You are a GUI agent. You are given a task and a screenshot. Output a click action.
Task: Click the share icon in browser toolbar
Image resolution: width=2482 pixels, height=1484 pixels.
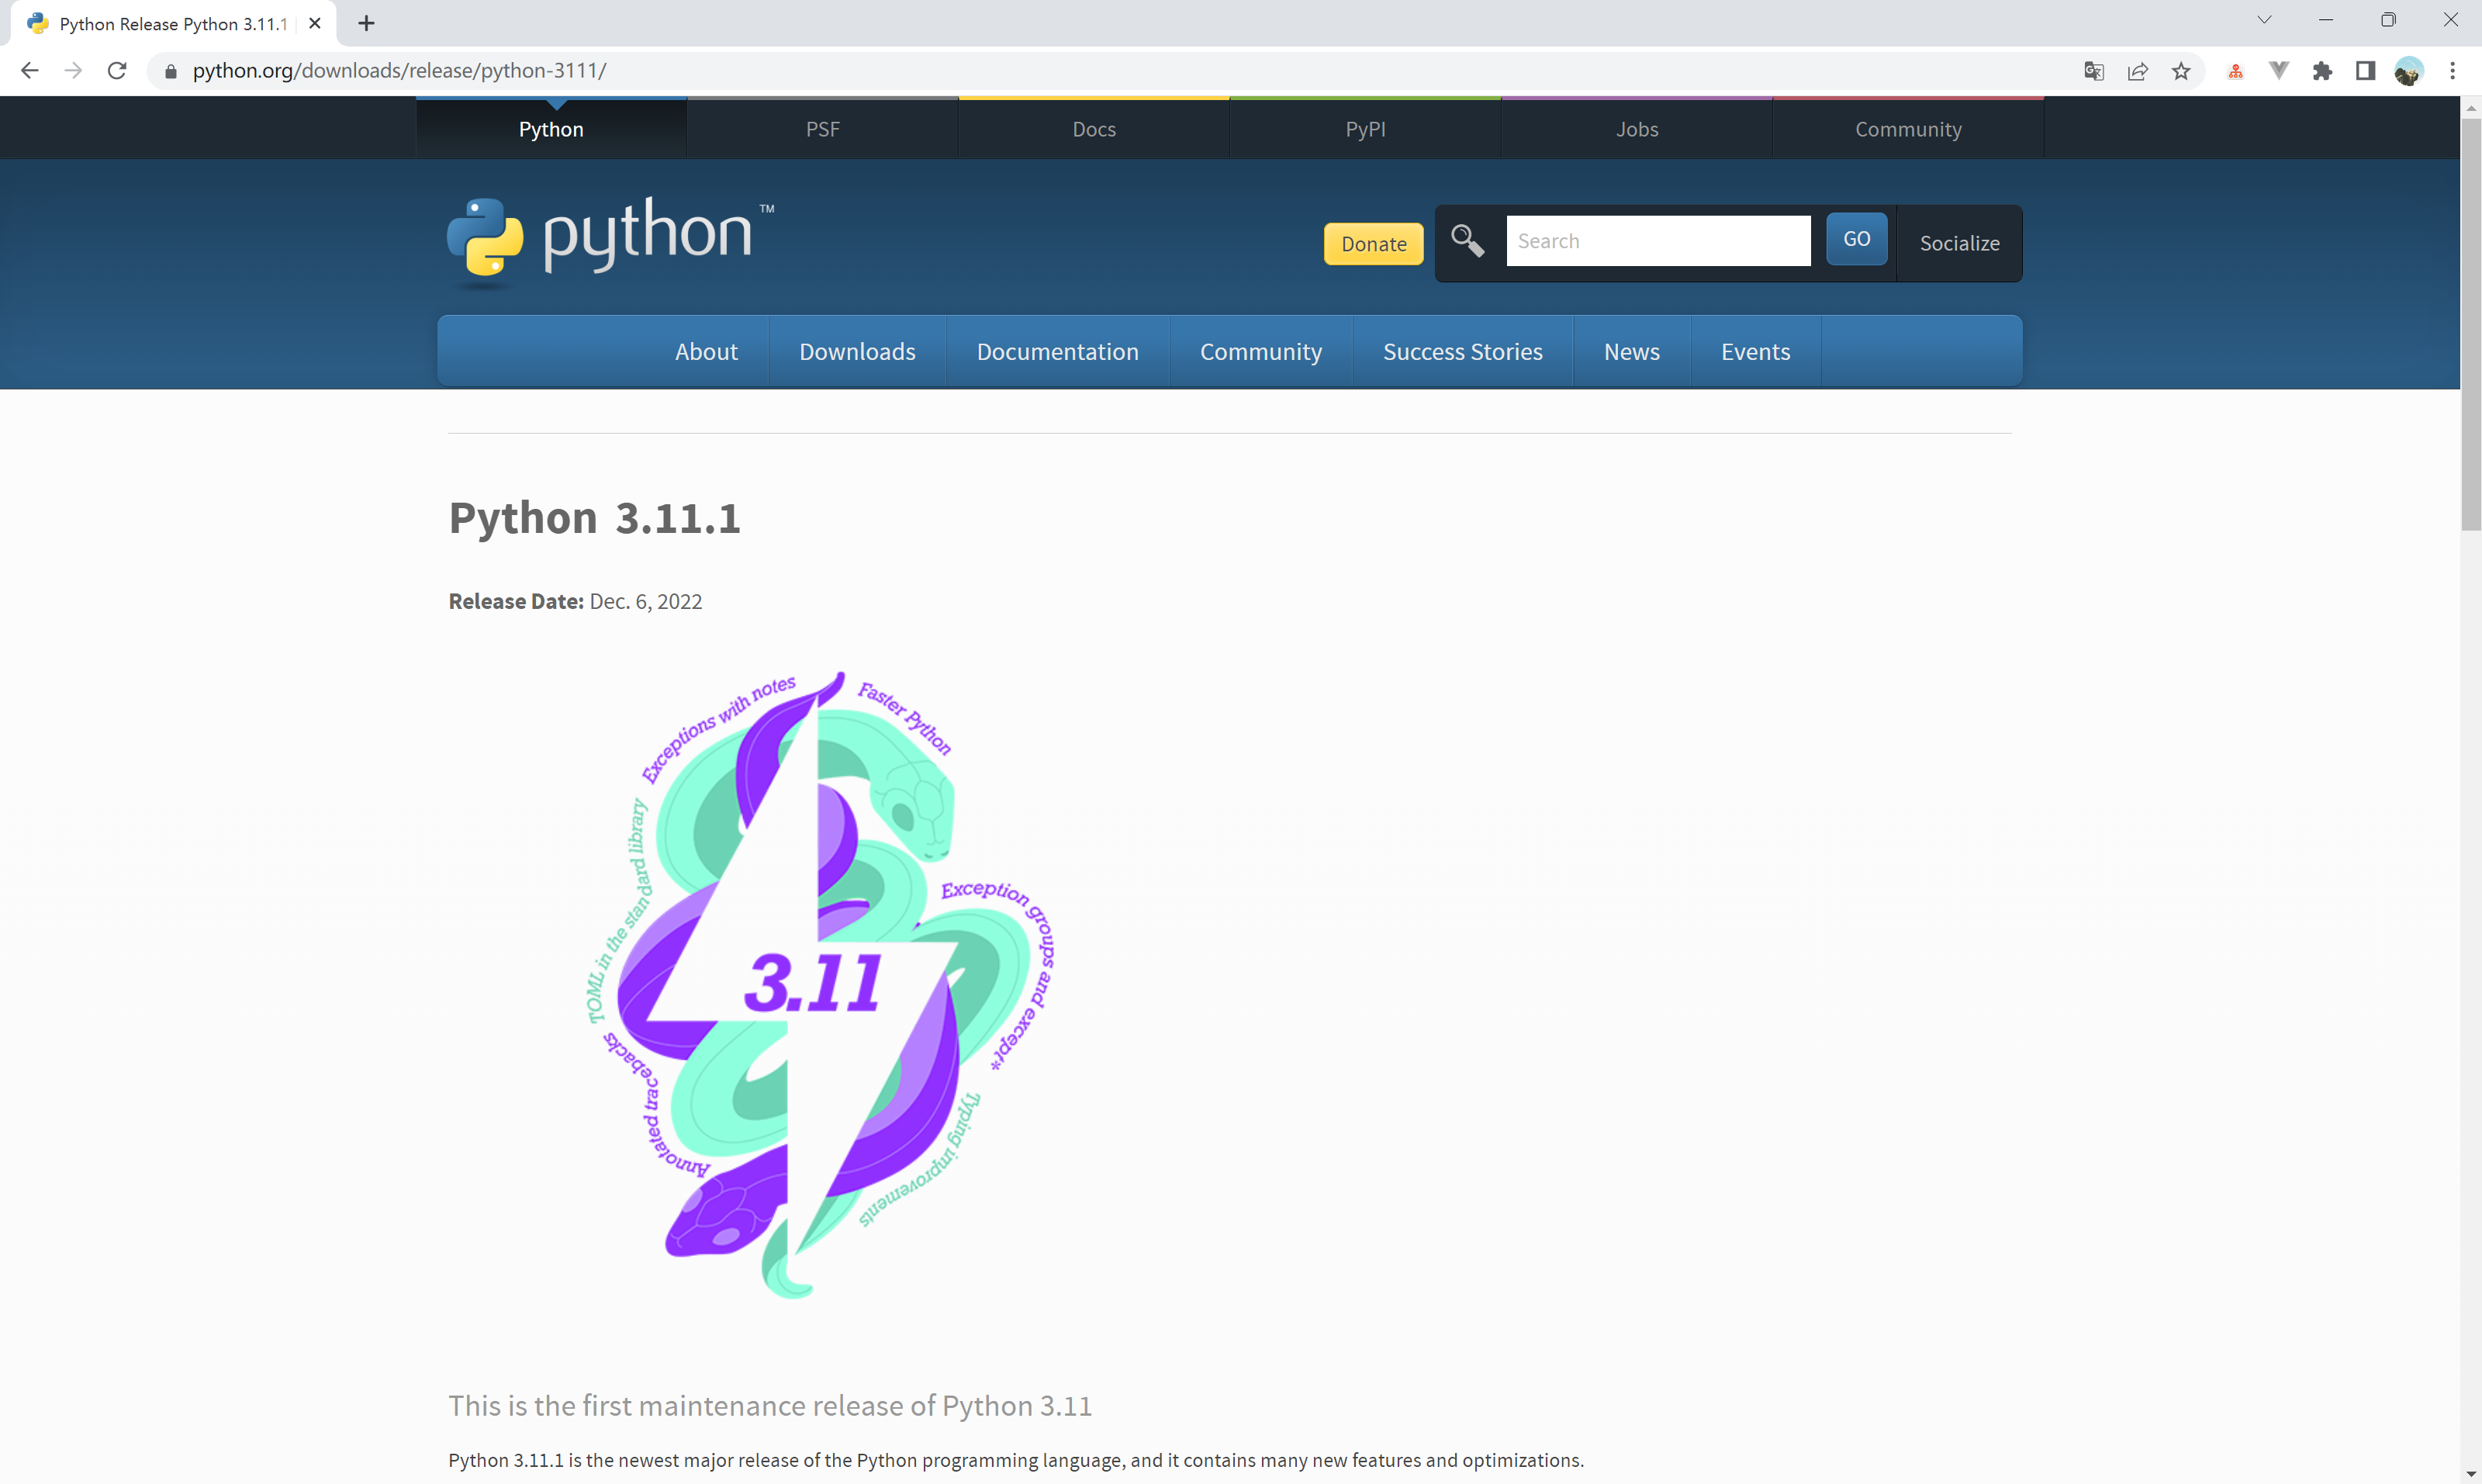pyautogui.click(x=2137, y=70)
